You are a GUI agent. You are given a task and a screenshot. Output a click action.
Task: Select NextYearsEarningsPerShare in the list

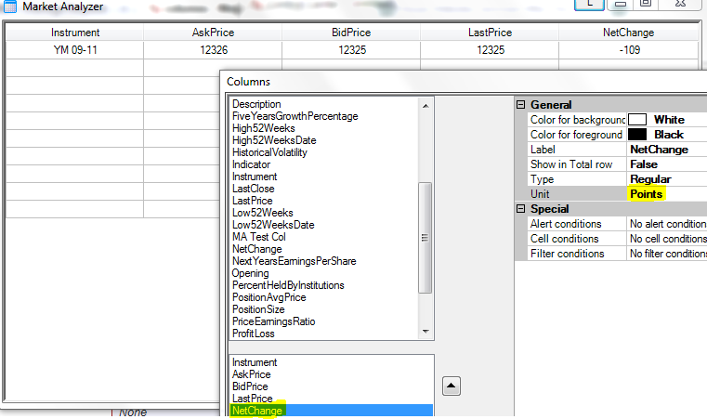point(294,261)
